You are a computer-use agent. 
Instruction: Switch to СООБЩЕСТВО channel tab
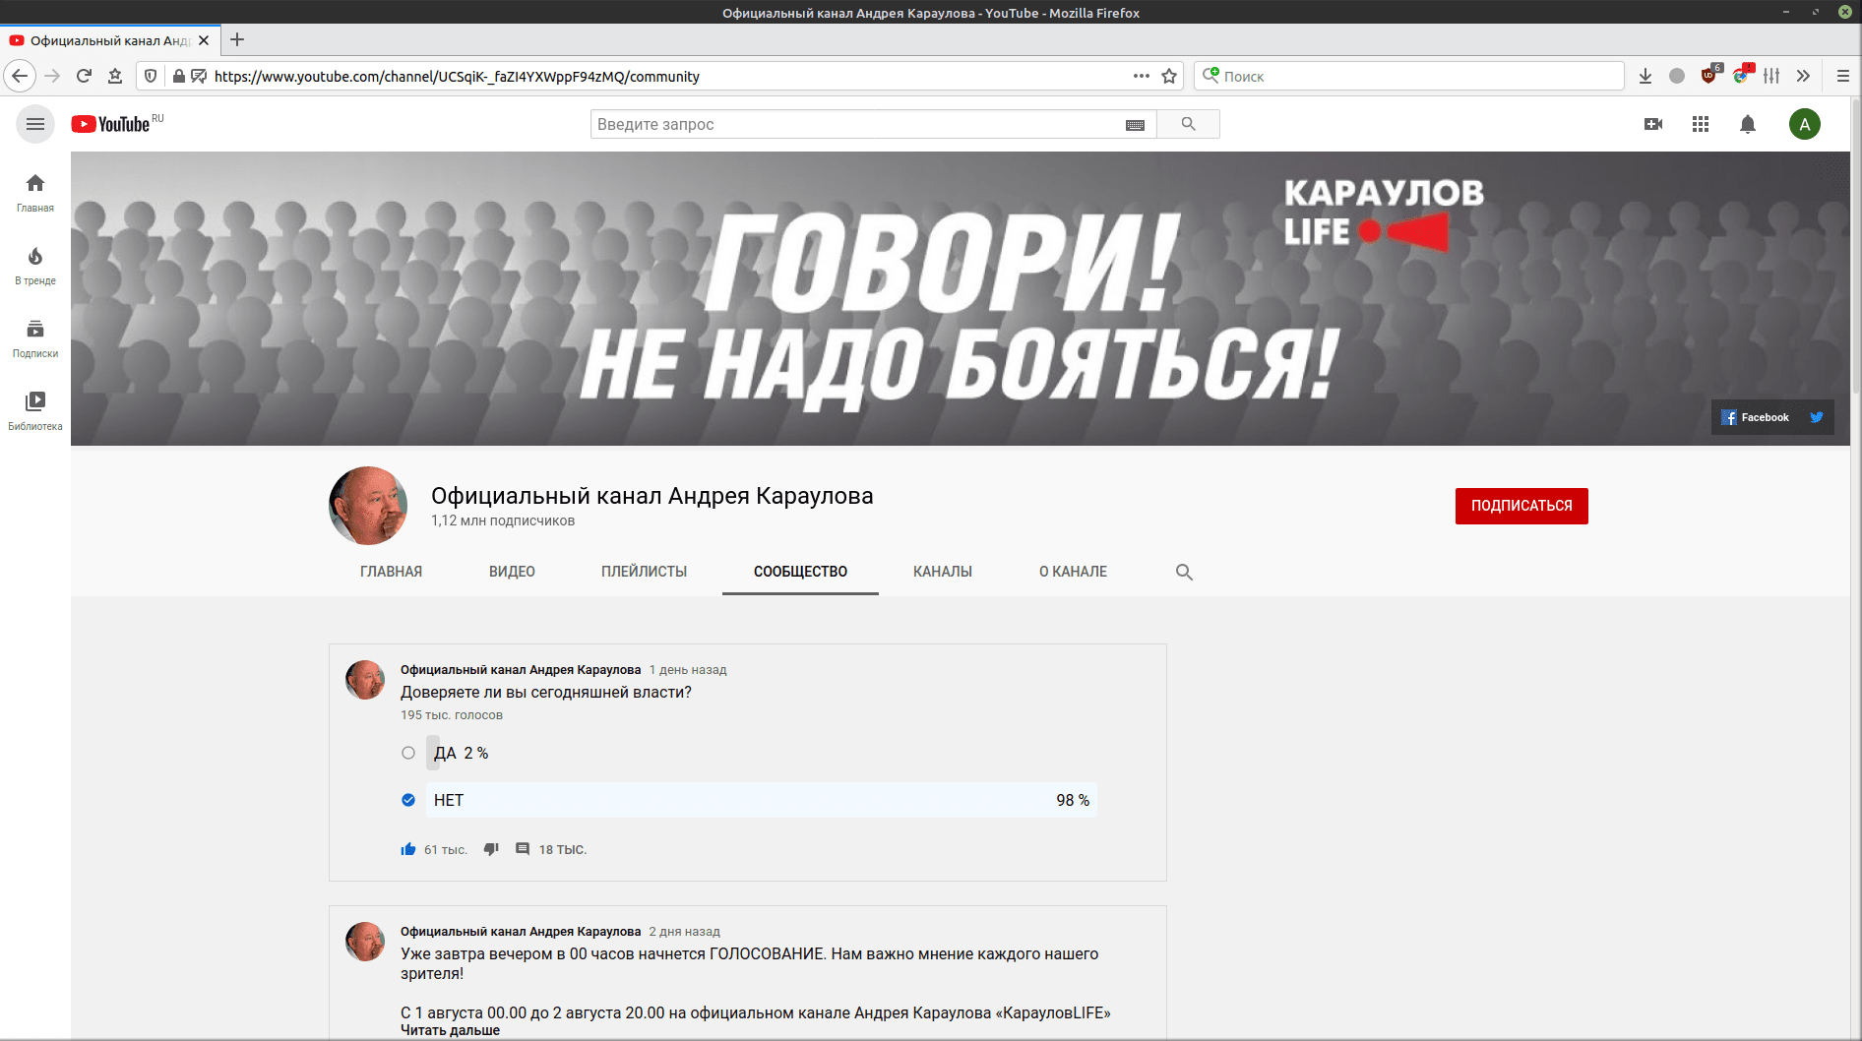800,572
